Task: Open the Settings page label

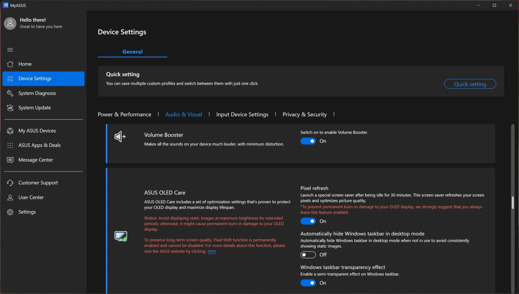Action: point(27,212)
